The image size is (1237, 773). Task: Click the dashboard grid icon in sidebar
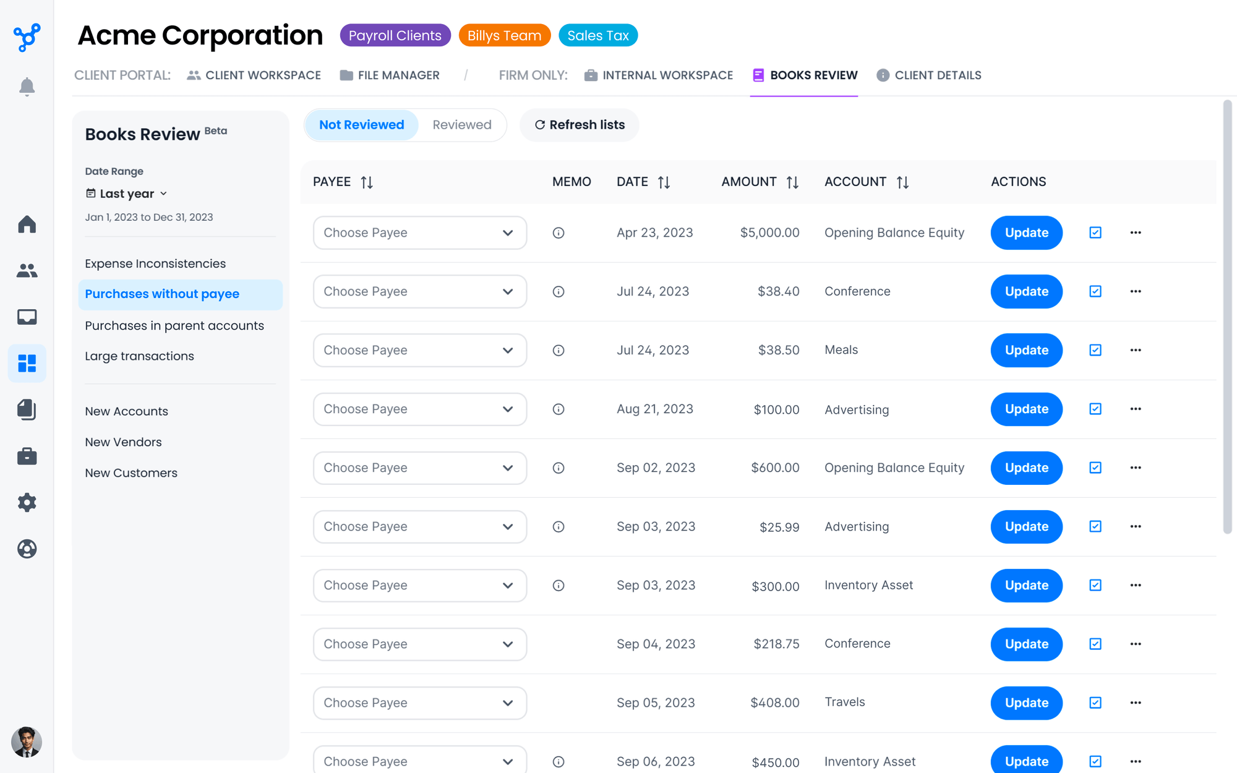click(27, 363)
